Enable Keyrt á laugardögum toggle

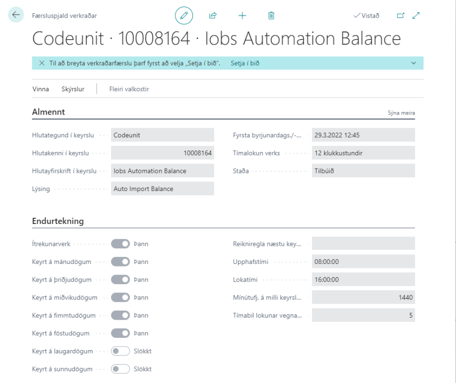pyautogui.click(x=121, y=351)
